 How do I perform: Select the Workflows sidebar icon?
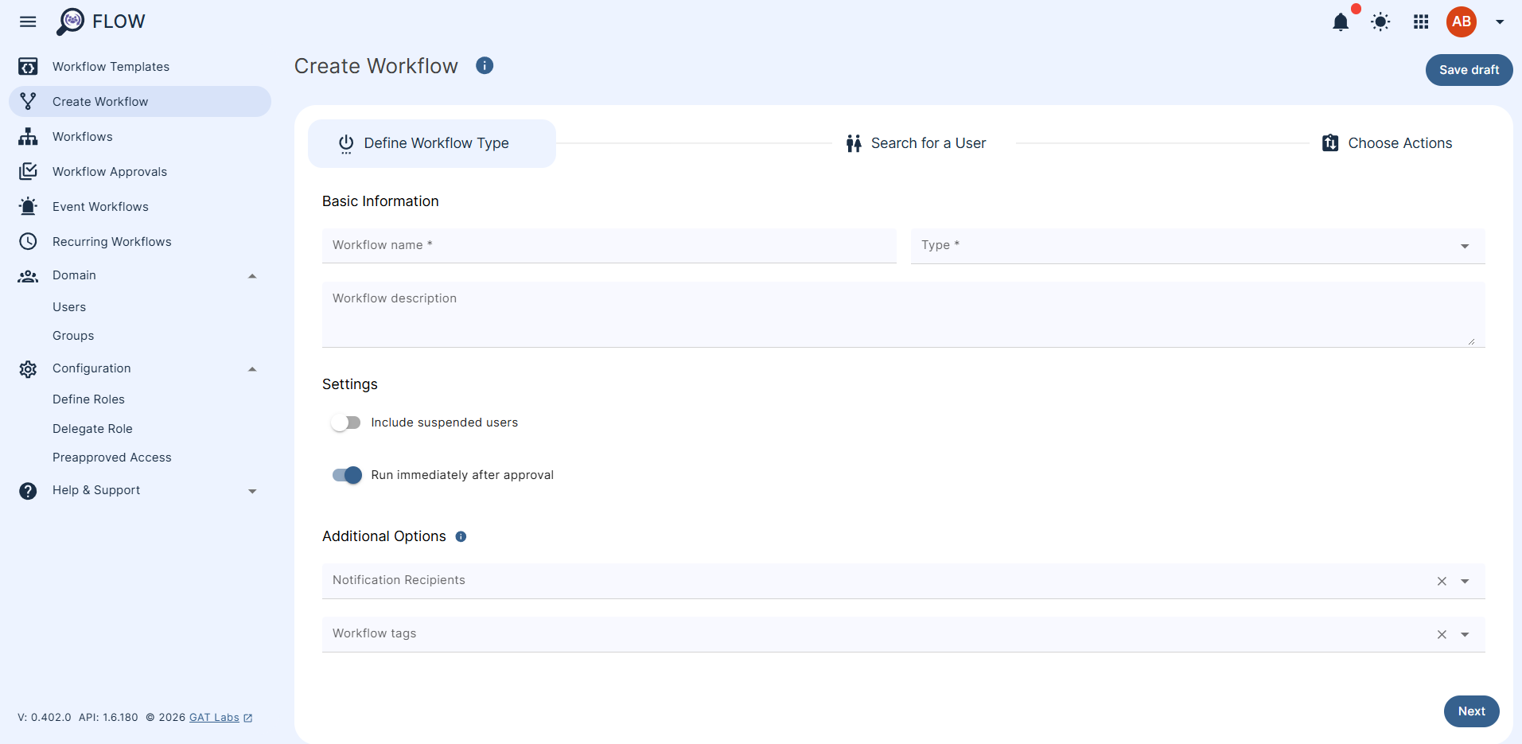(28, 136)
